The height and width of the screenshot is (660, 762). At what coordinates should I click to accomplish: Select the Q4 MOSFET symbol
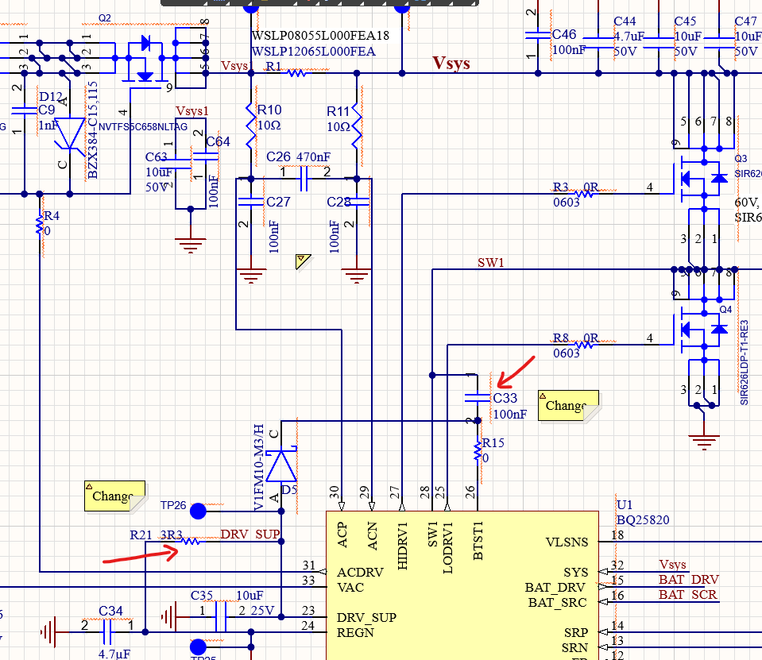point(700,330)
